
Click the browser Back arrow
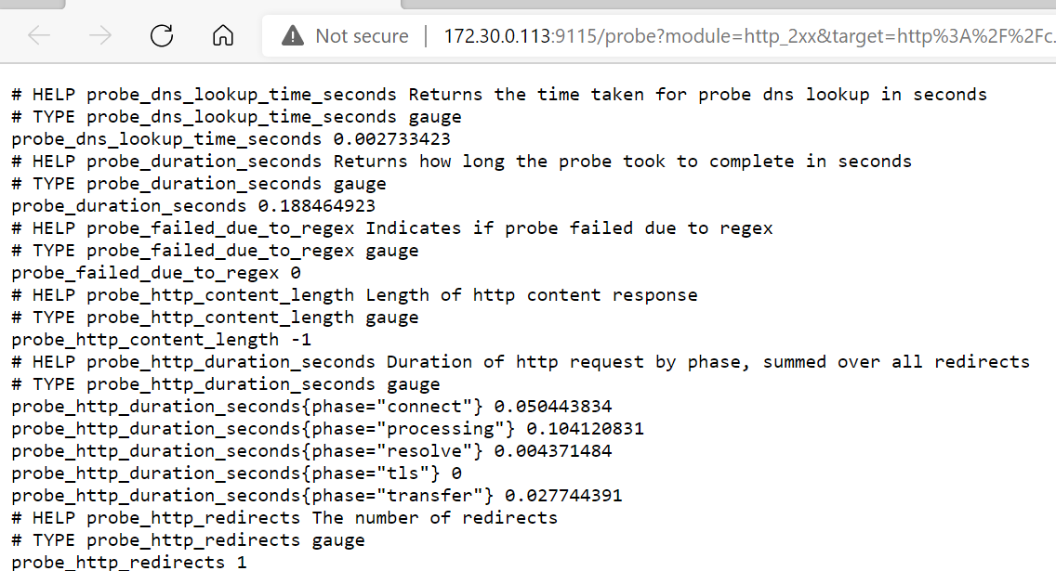pos(39,36)
